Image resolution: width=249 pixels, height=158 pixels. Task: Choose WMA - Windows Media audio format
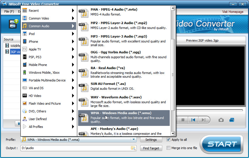[124, 118]
